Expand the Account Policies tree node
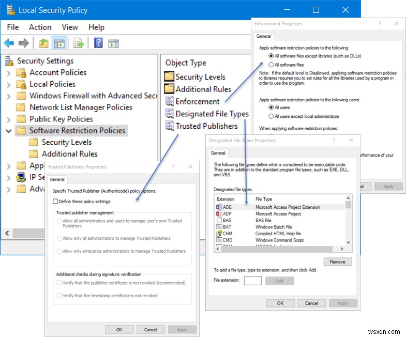This screenshot has width=406, height=337. (x=9, y=73)
